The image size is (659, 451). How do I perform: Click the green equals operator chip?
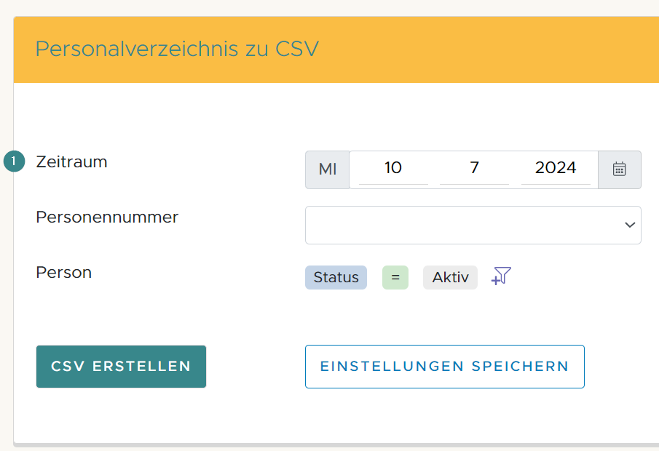[x=394, y=276]
